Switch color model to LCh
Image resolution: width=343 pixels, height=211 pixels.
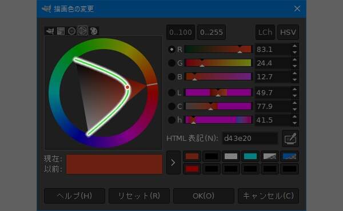265,33
